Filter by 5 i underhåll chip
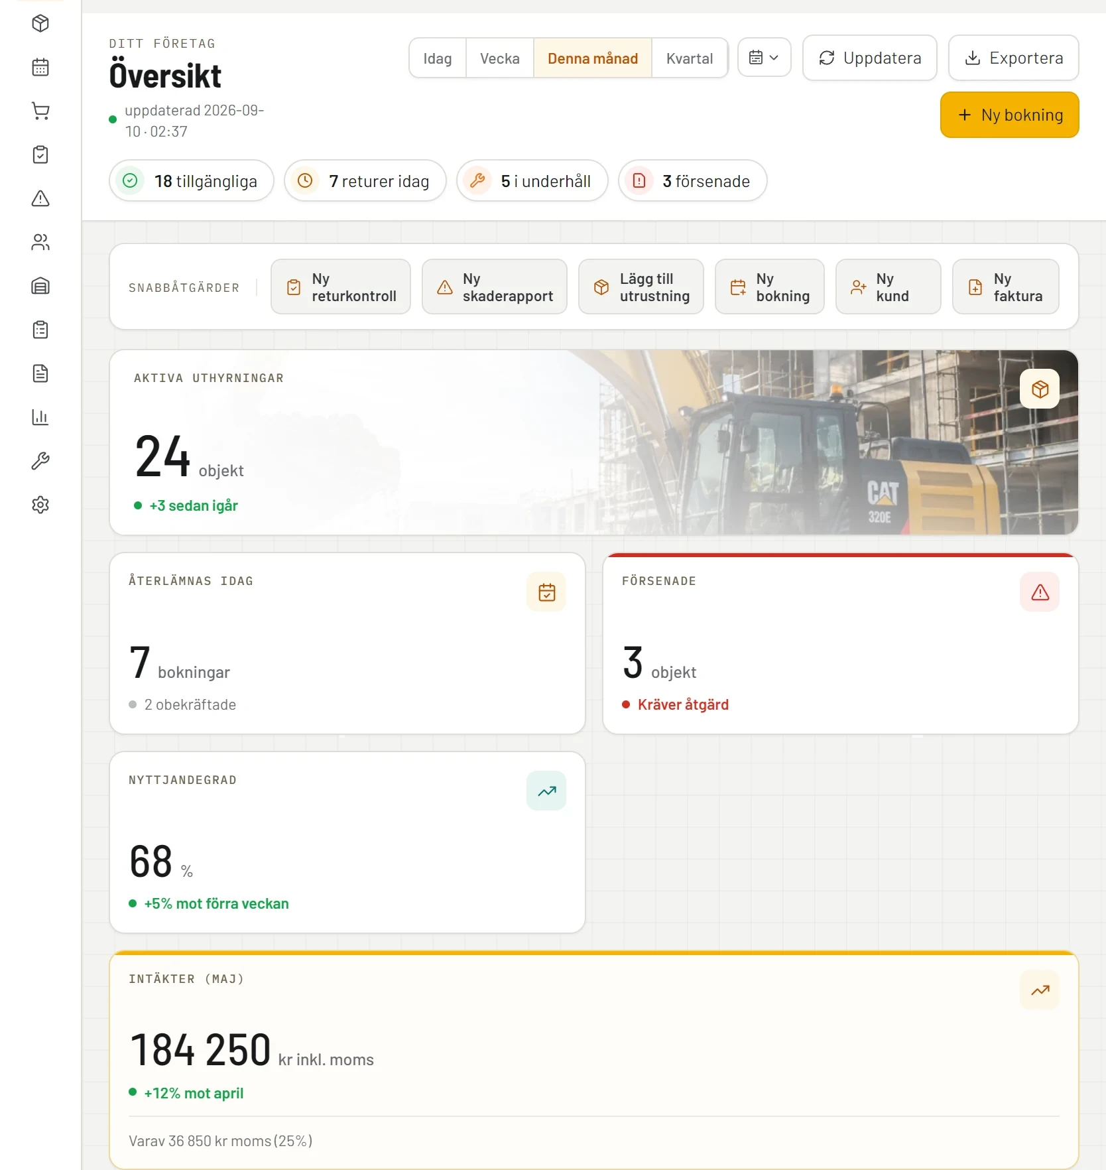 (532, 181)
